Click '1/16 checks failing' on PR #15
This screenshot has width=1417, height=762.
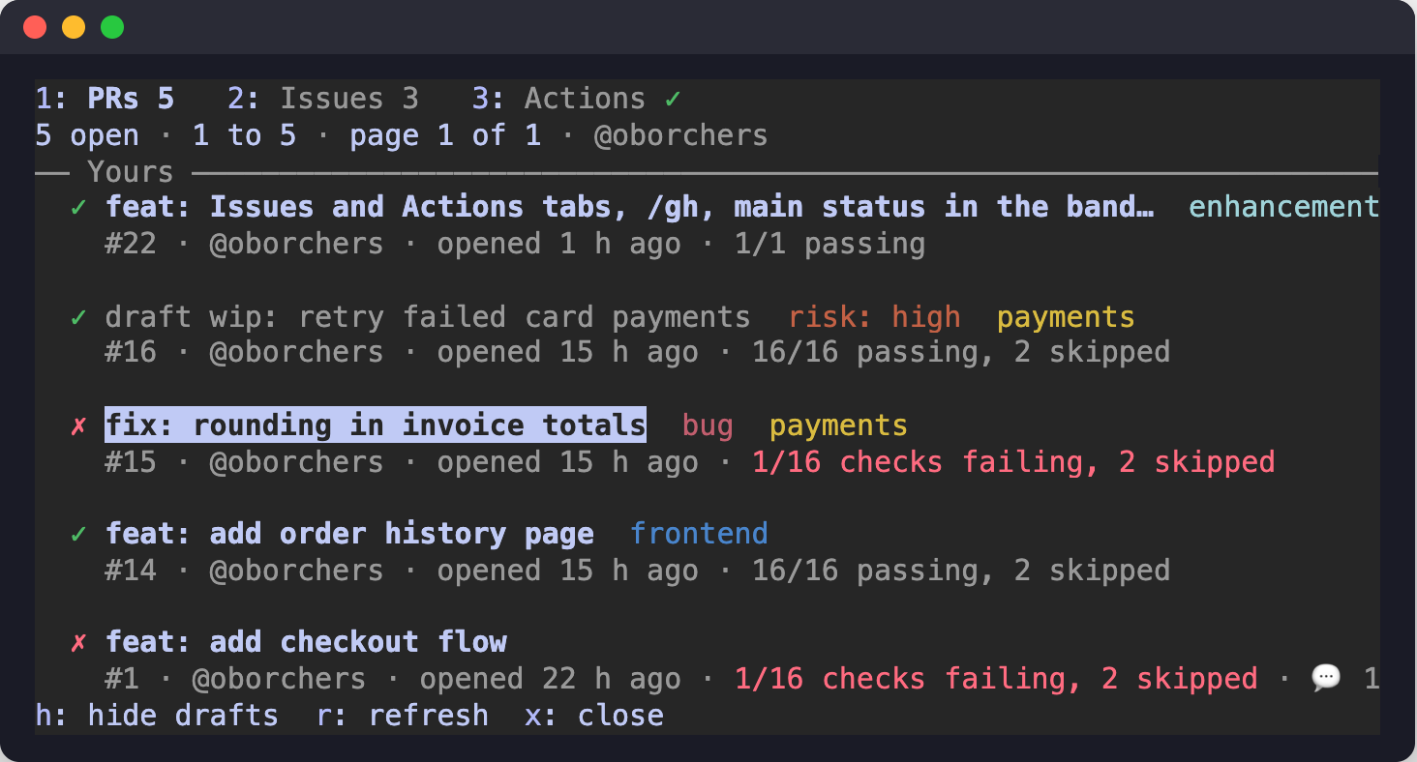(924, 462)
